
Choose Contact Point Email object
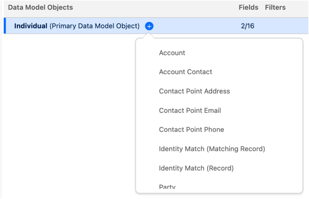[190, 110]
